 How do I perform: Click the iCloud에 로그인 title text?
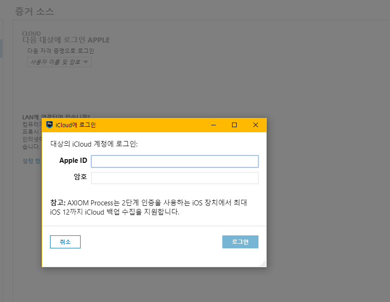tap(75, 125)
